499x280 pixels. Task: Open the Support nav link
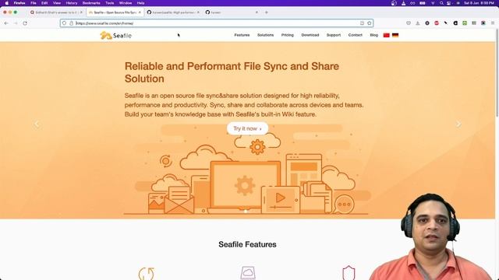[334, 35]
